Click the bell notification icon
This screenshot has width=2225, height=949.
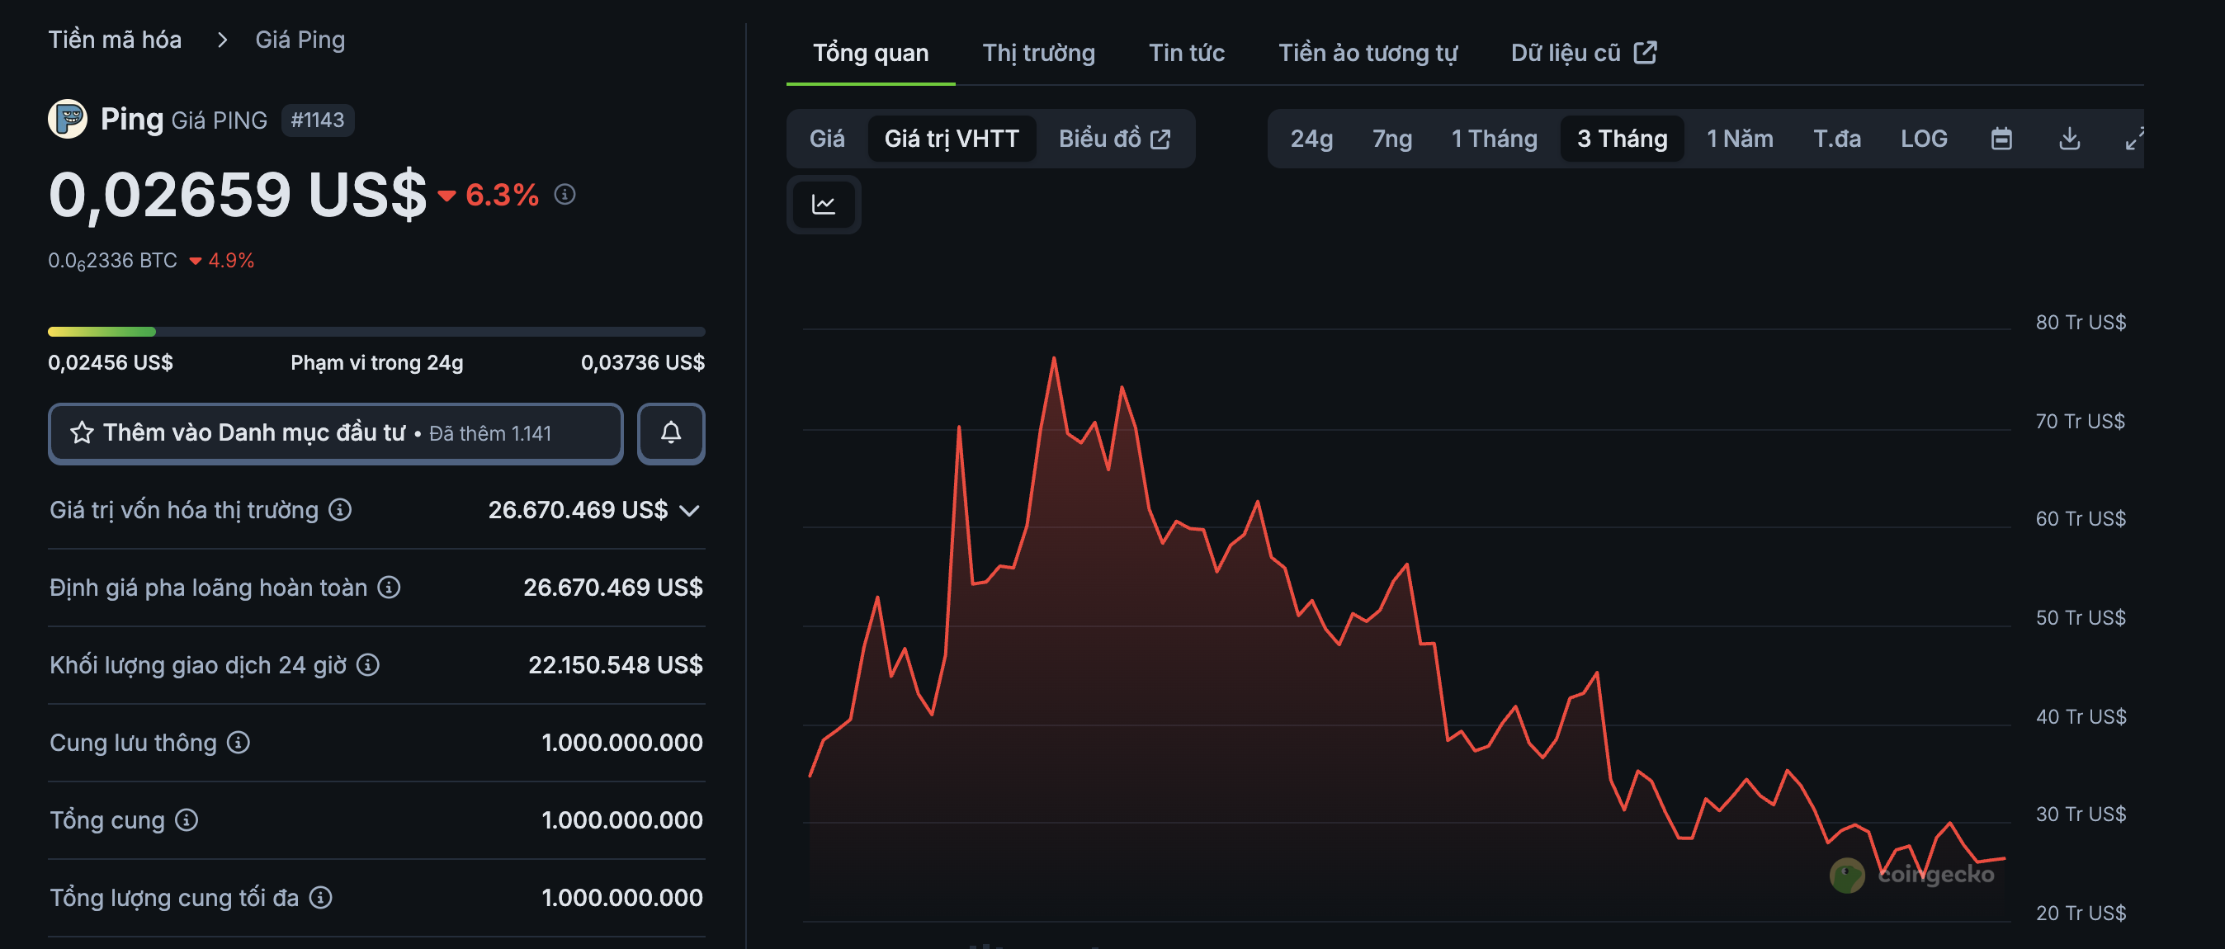(672, 432)
